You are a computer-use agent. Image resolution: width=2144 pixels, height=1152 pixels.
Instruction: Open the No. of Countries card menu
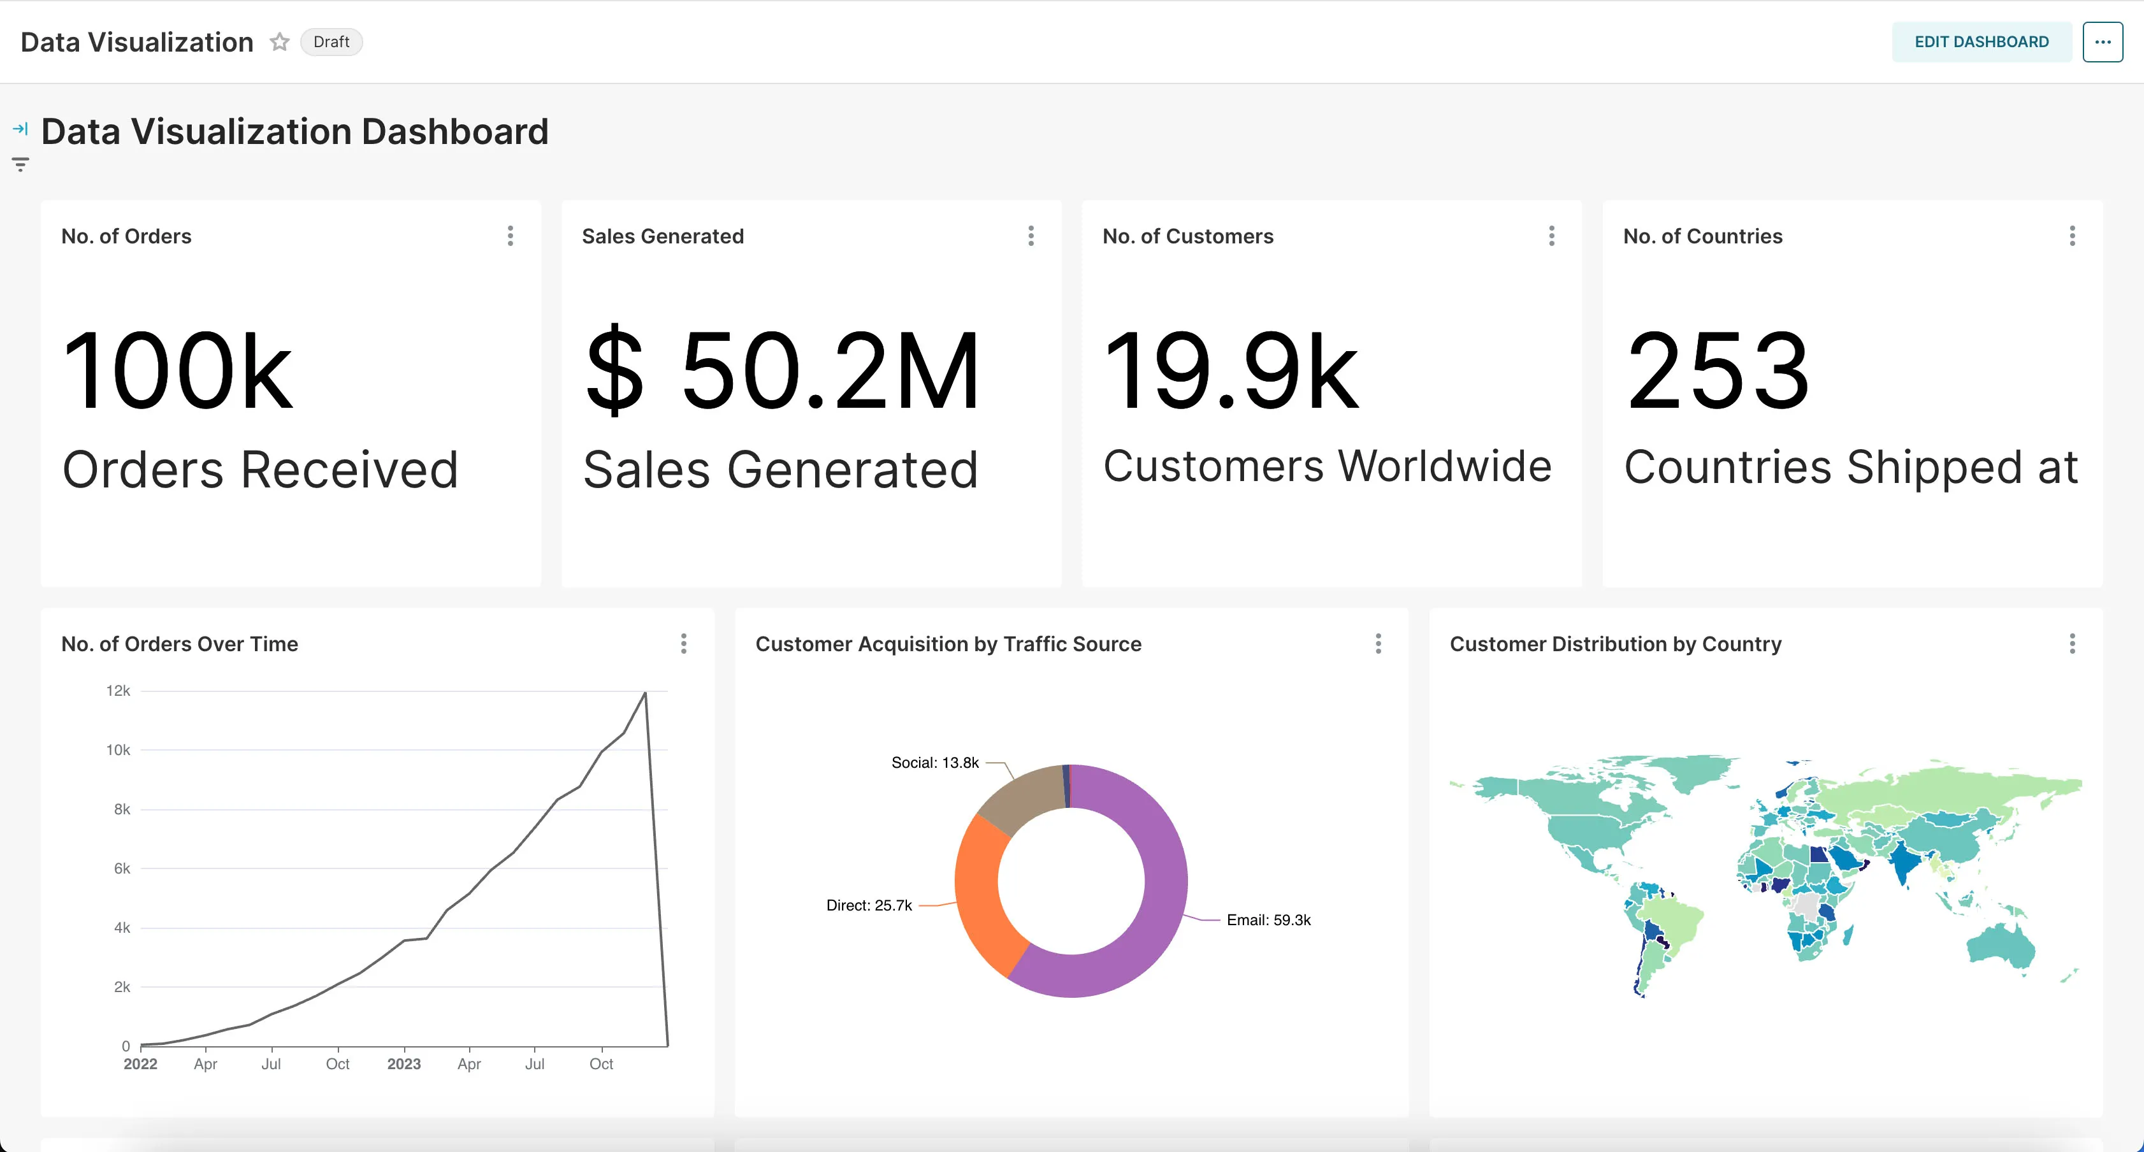tap(2073, 236)
